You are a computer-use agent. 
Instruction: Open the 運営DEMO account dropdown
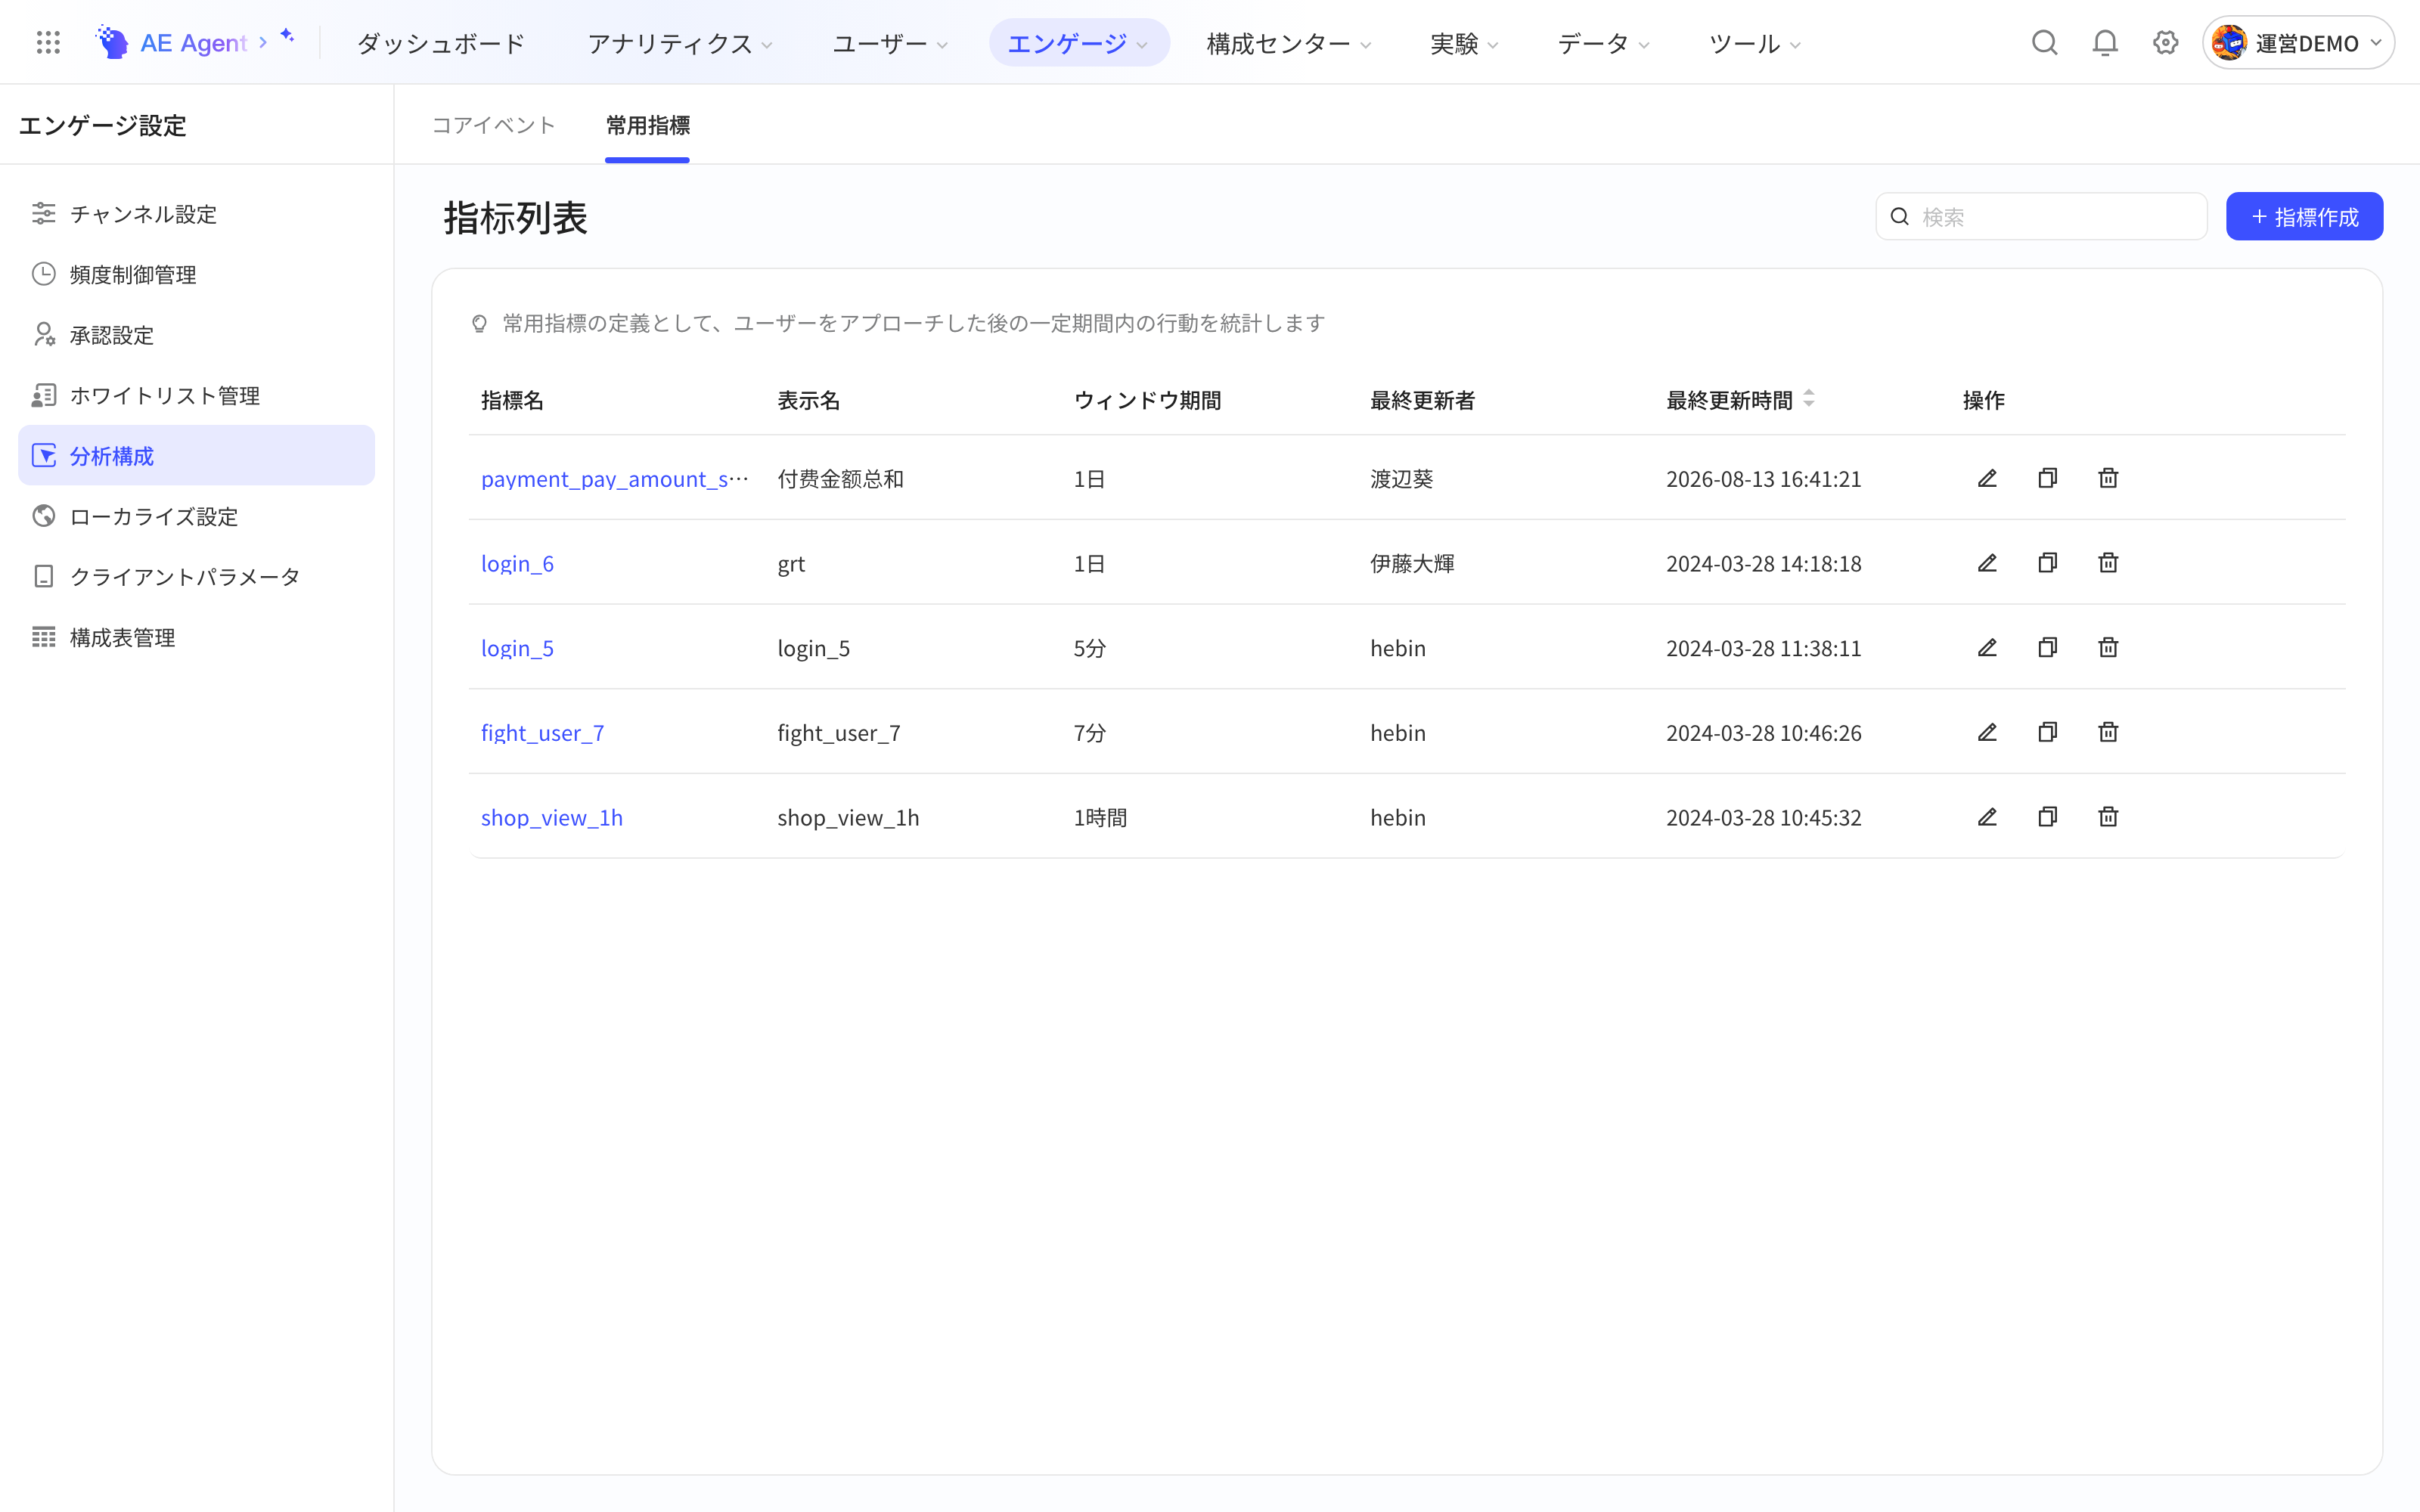tap(2298, 43)
